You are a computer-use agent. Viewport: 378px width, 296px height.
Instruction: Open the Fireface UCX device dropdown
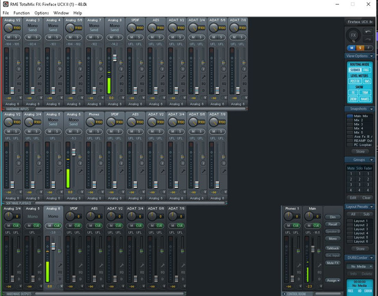point(360,22)
